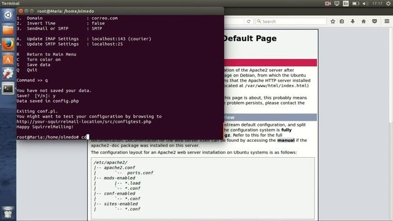Click the terminal title root@Maria: /home/olmedo
The height and width of the screenshot is (221, 393).
(66, 11)
